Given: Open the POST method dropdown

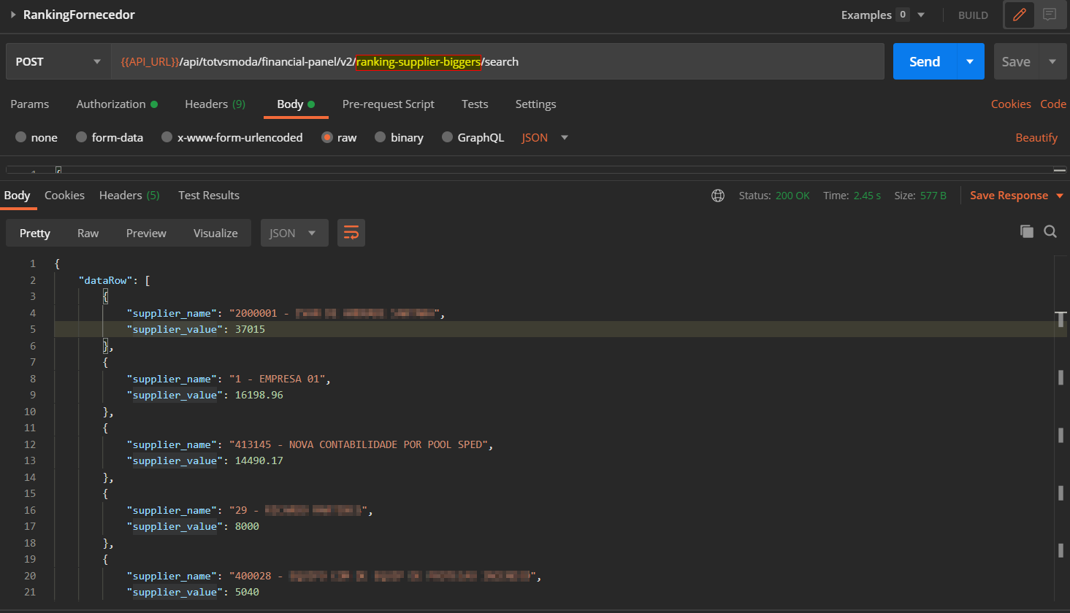Looking at the screenshot, I should (58, 62).
